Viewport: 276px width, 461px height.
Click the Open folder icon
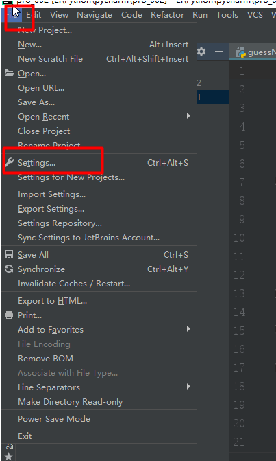click(x=9, y=74)
